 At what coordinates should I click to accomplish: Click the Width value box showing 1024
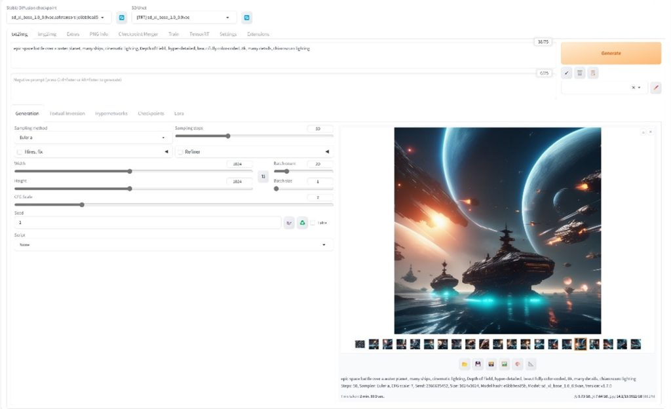240,164
